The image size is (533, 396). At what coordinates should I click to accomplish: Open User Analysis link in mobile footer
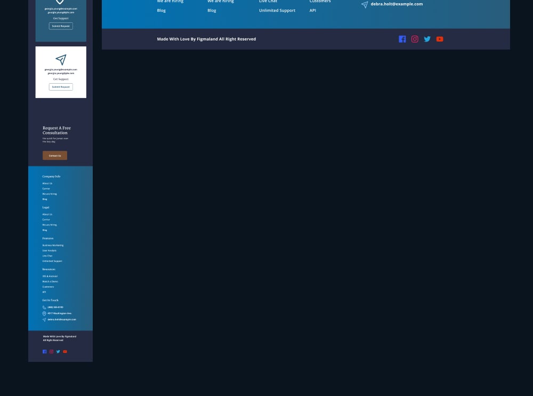tap(49, 250)
